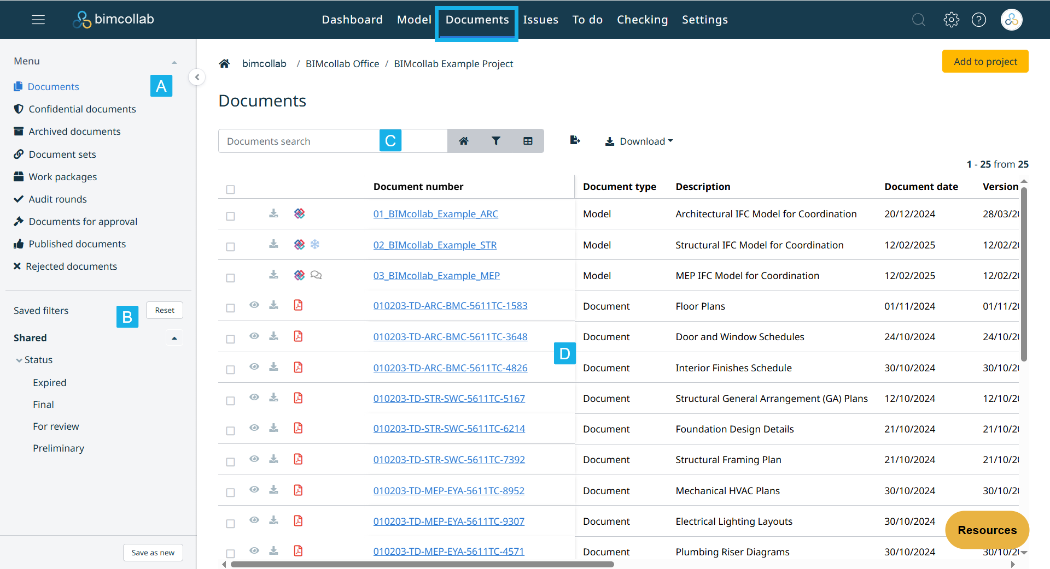The image size is (1050, 569).
Task: Click the IFC model icon for 01_BIMcollab_Example_ARC
Action: pos(299,214)
